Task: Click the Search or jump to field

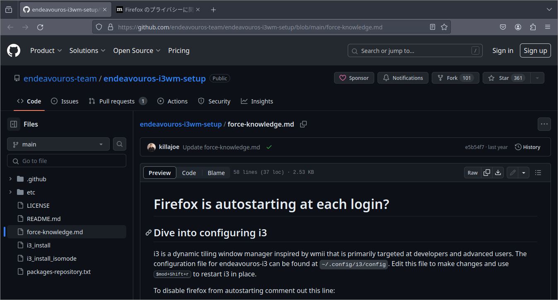Action: click(x=415, y=50)
